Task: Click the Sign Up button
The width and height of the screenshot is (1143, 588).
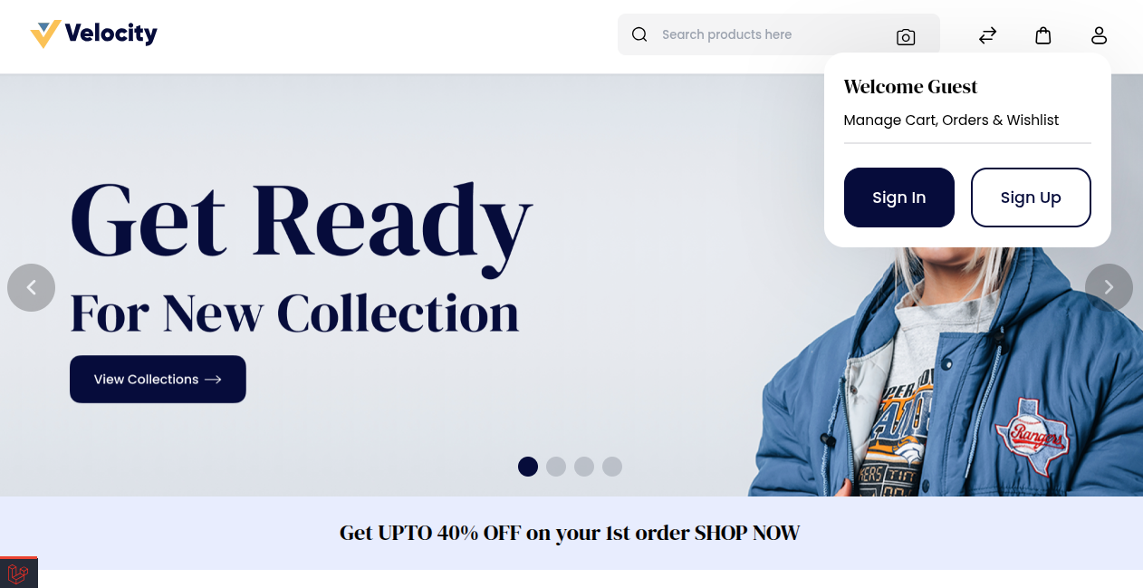Action: point(1031,198)
